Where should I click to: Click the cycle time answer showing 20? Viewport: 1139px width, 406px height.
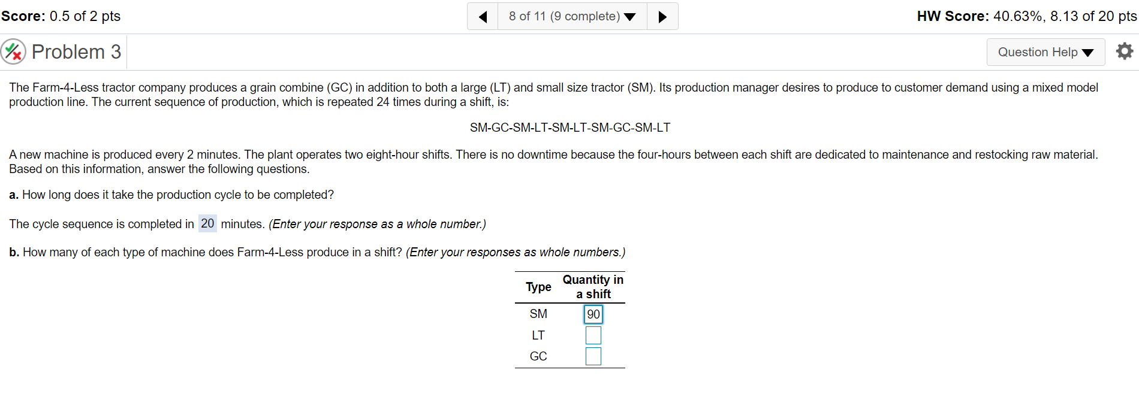207,223
